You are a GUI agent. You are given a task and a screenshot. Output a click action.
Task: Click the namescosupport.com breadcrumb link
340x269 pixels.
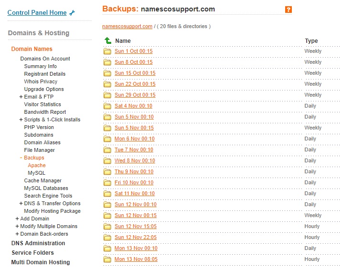pyautogui.click(x=127, y=26)
